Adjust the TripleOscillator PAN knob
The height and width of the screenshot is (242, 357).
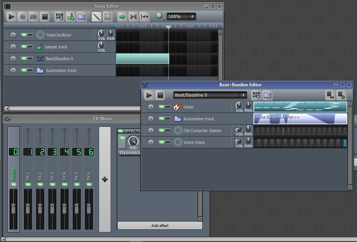[111, 33]
